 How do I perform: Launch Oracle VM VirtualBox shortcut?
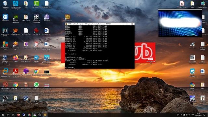5,58
